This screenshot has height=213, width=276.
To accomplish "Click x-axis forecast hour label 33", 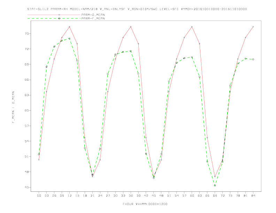I will [123, 196].
